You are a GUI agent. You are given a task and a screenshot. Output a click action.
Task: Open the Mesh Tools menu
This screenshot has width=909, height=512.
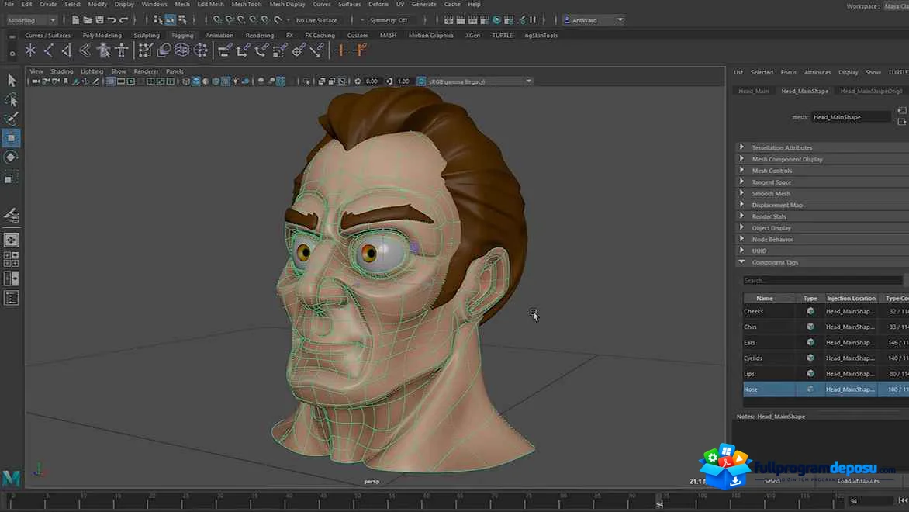247,4
